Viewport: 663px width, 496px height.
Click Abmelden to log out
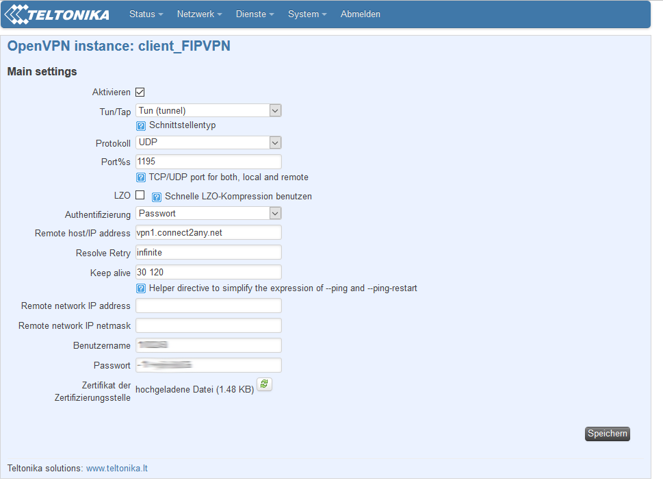pos(360,14)
